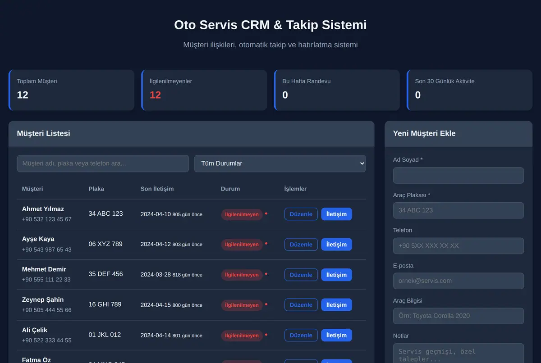This screenshot has height=363, width=541.
Task: Select plate 35 DEF 456
Action: click(x=105, y=274)
